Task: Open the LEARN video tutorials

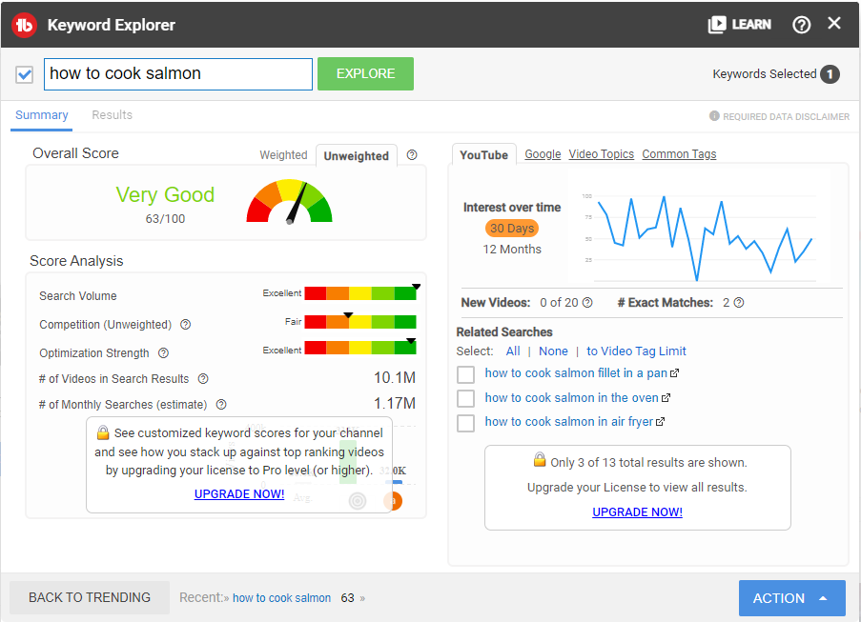Action: pyautogui.click(x=739, y=25)
